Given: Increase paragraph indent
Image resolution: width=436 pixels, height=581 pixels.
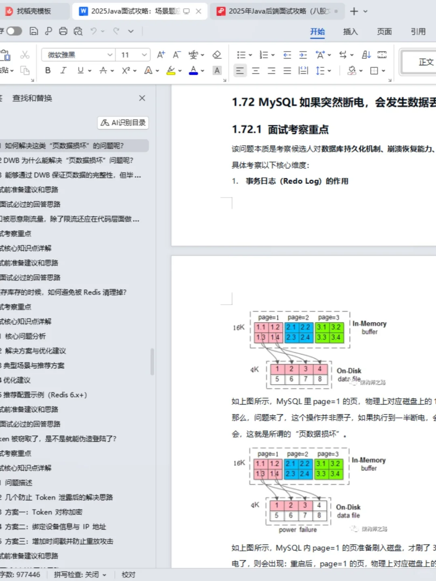Looking at the screenshot, I should coord(303,55).
